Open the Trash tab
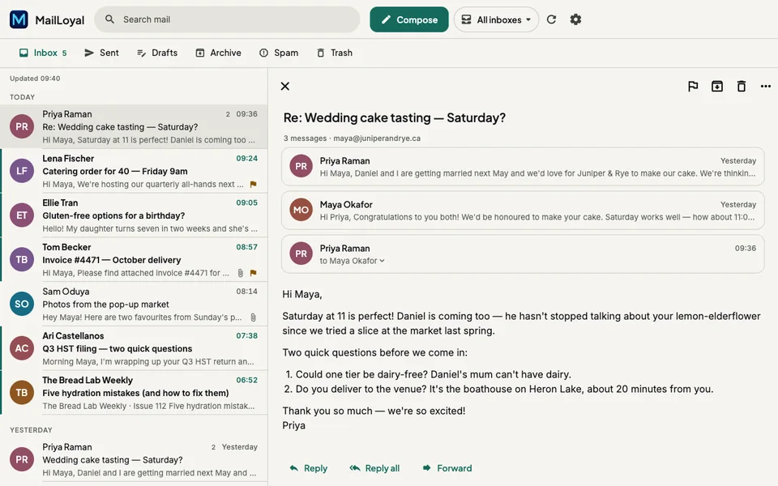This screenshot has height=486, width=778. (x=335, y=53)
